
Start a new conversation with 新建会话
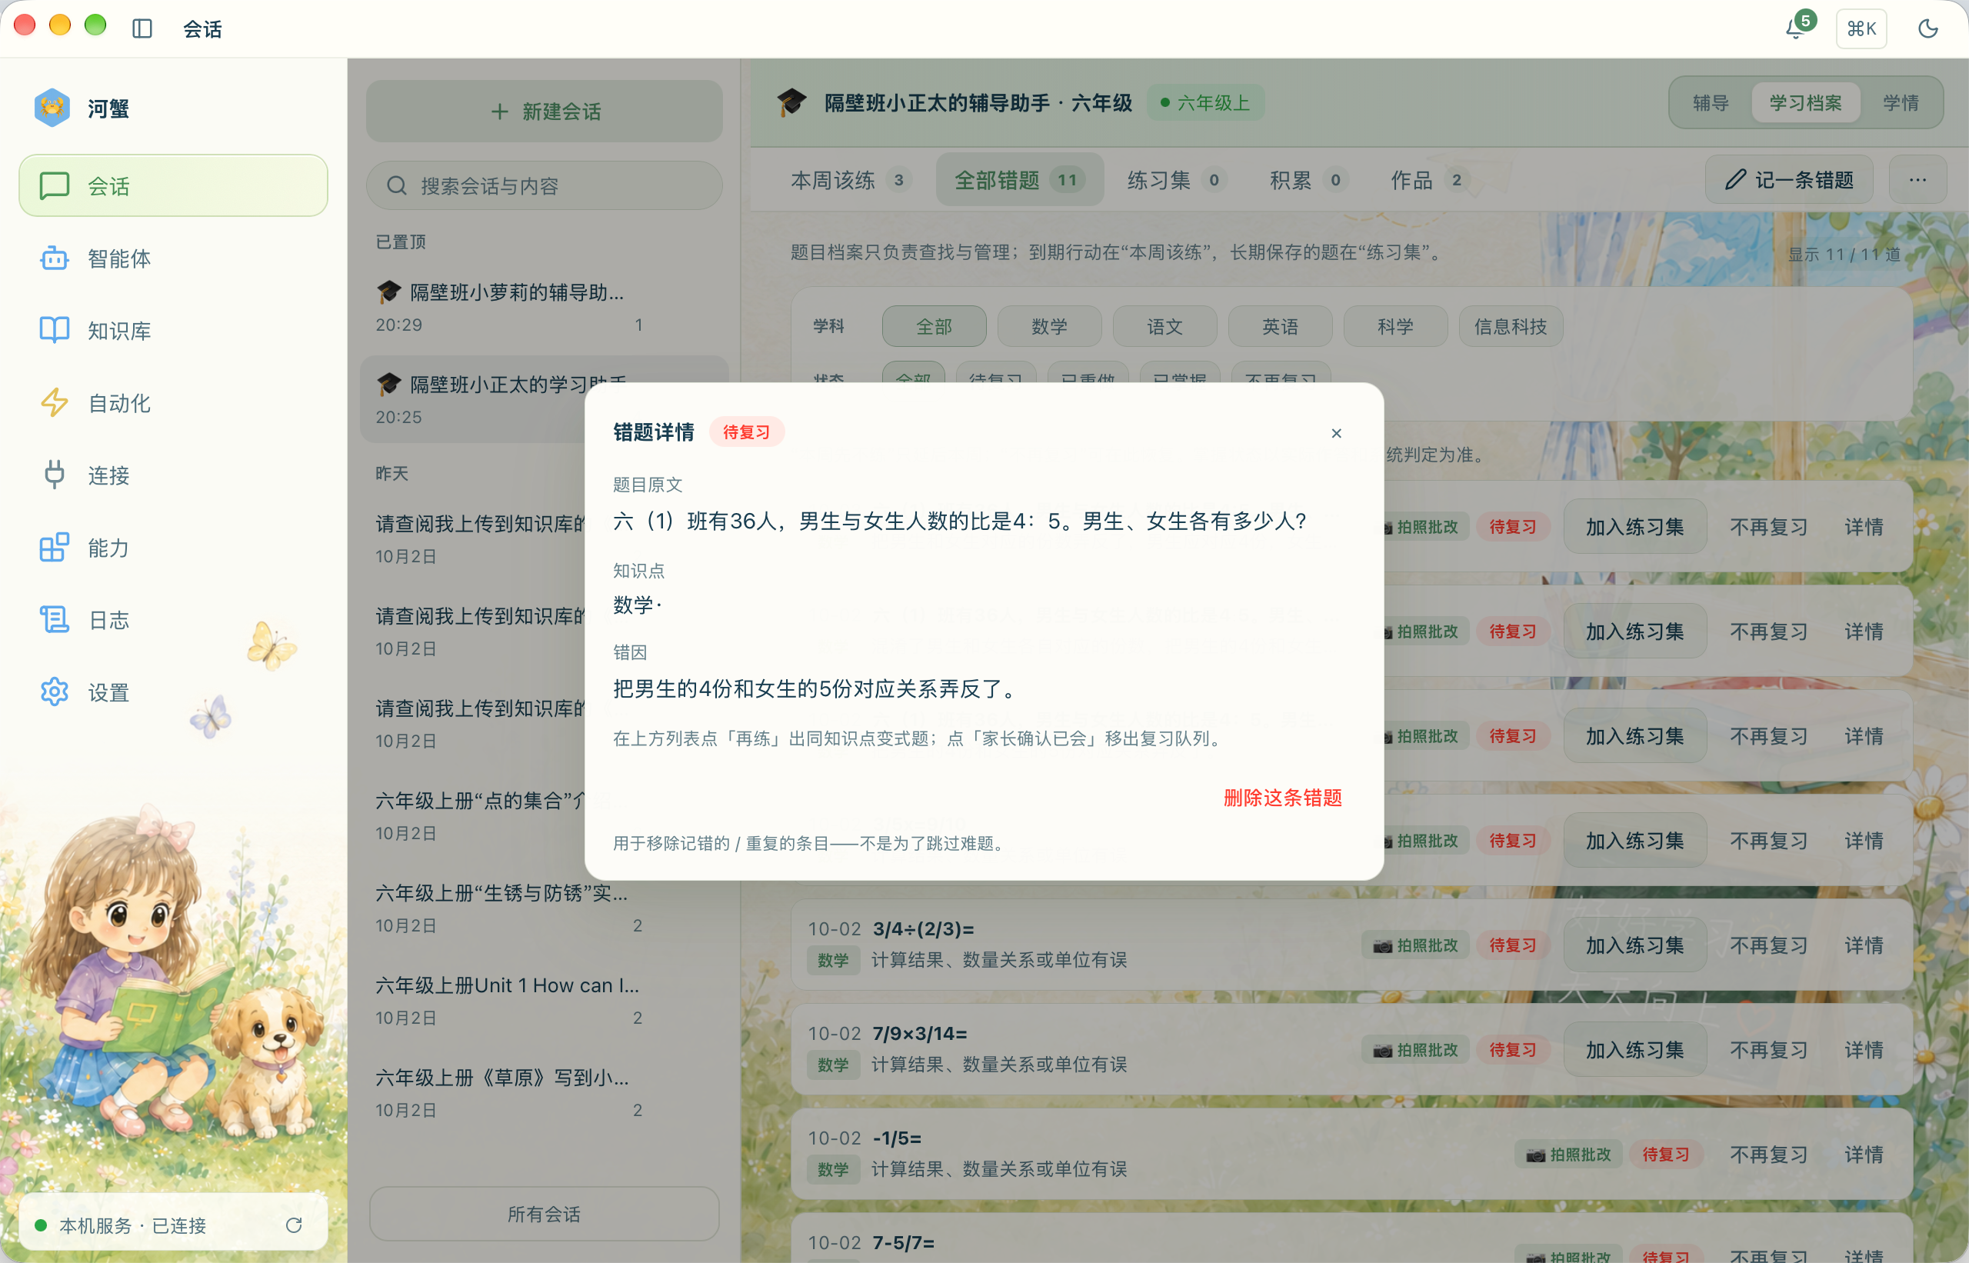(x=544, y=111)
